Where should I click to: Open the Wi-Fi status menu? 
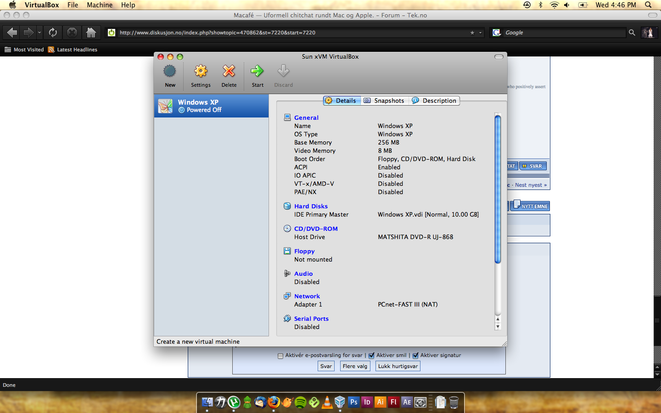tap(554, 5)
